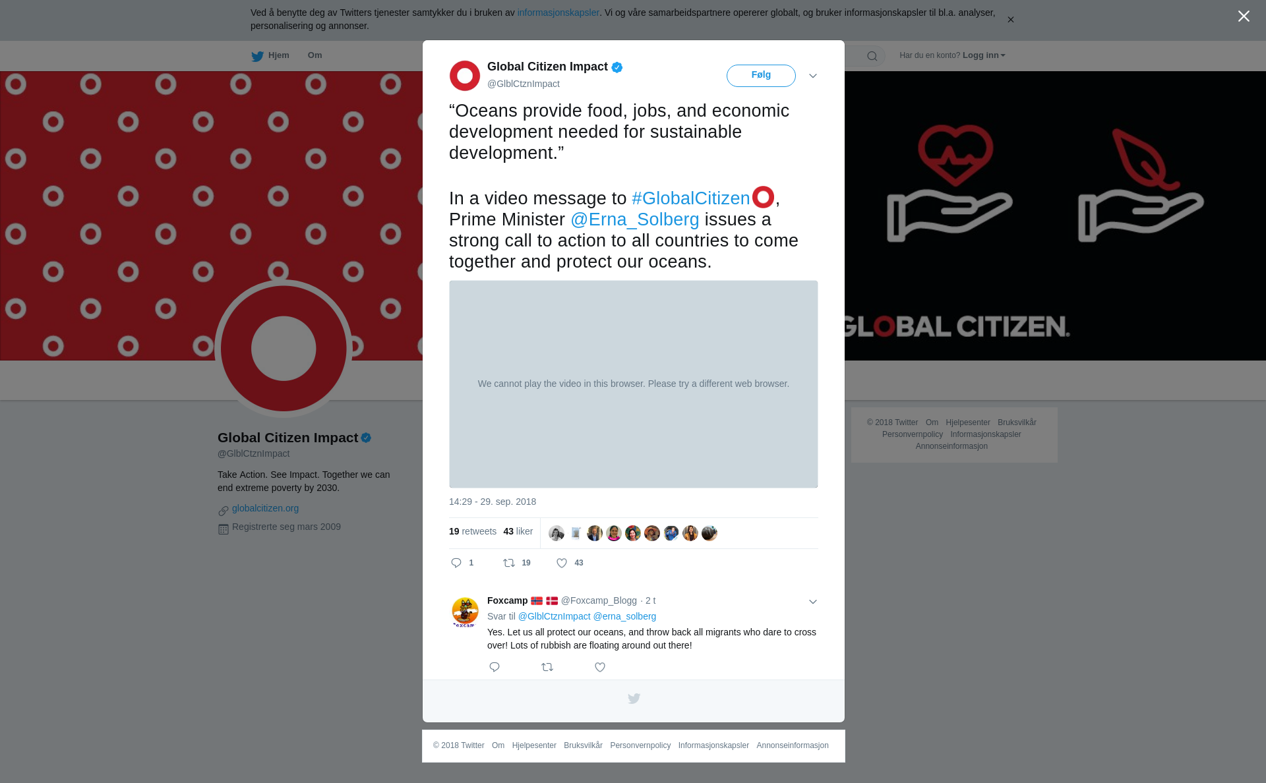Open the globalcitizen.org profile link

point(265,508)
